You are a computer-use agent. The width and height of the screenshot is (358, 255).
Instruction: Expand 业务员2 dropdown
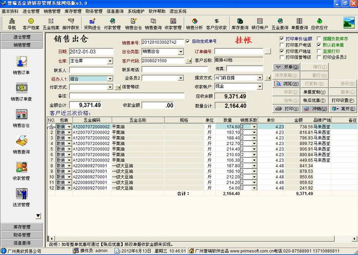(x=181, y=78)
